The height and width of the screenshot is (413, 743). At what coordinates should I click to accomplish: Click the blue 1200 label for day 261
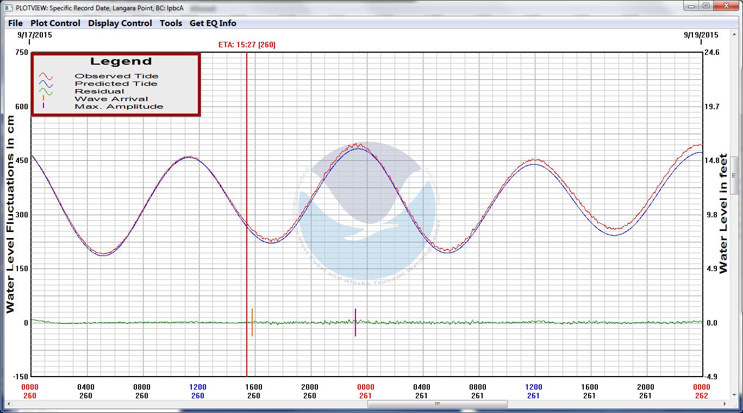click(x=533, y=387)
